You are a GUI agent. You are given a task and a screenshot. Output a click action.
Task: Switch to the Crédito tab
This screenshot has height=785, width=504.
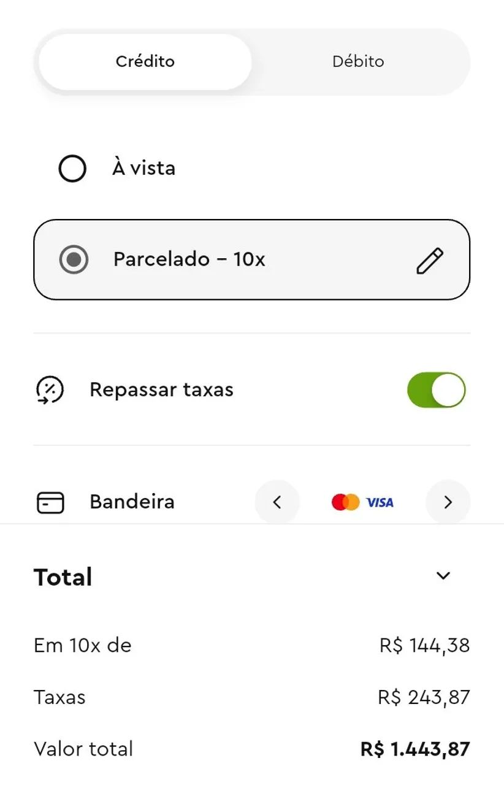[145, 61]
